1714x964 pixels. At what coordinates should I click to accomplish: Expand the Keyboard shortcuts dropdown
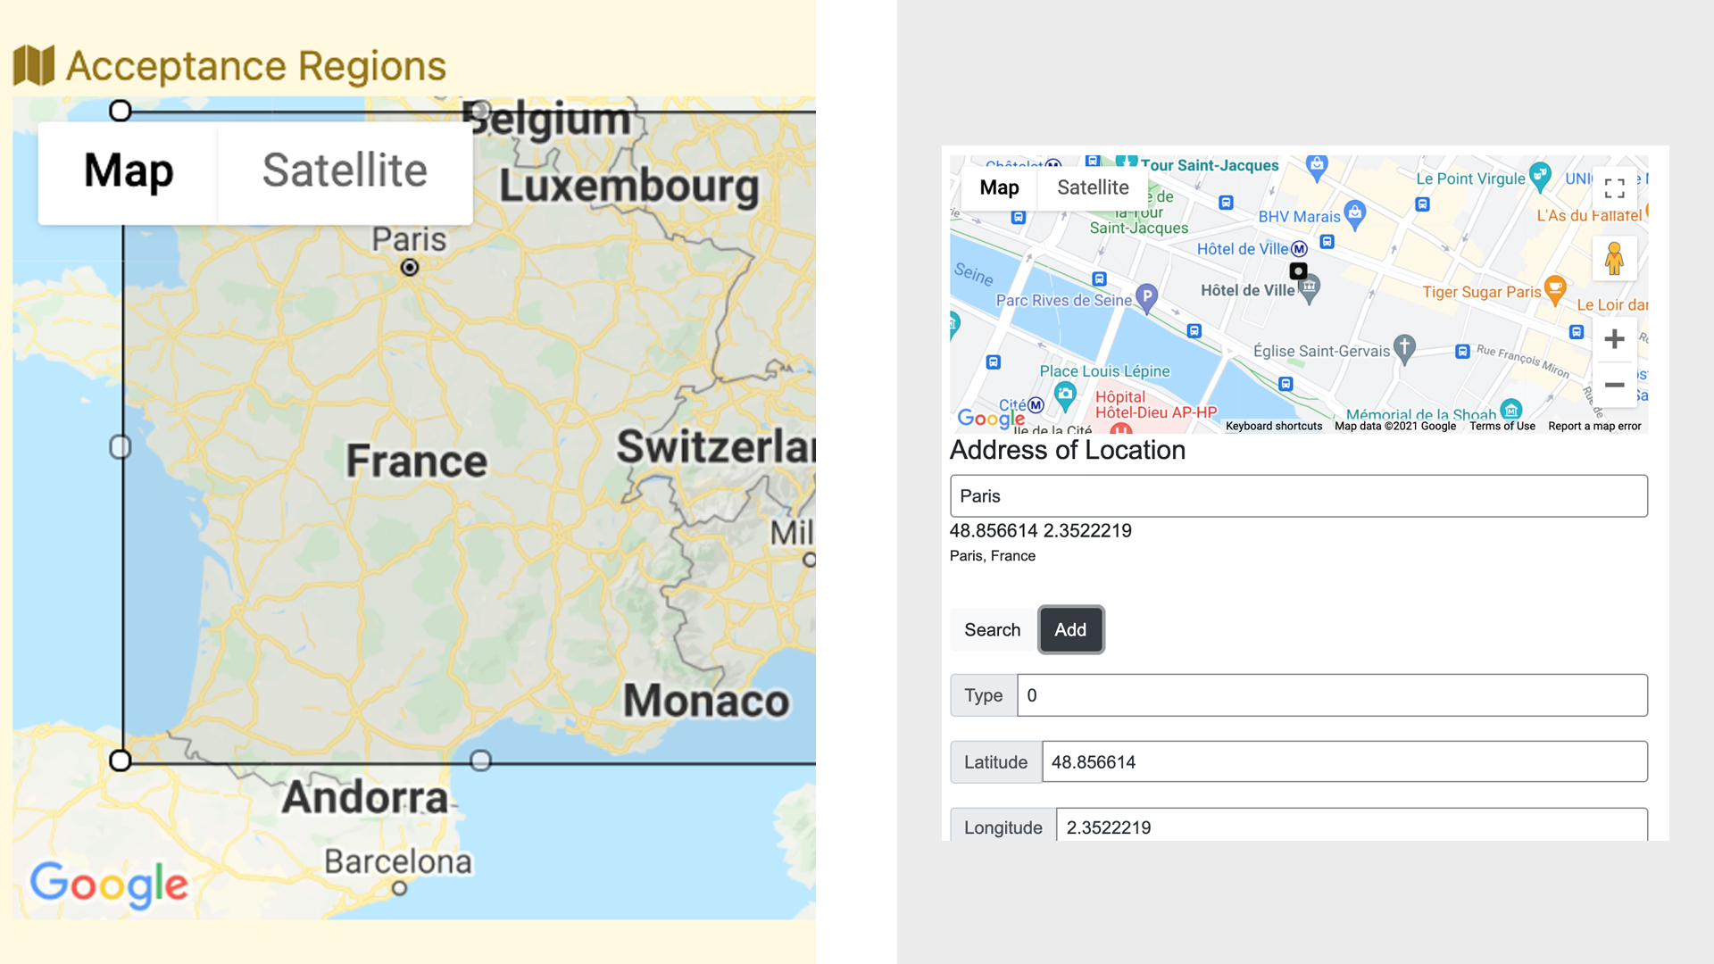1274,426
